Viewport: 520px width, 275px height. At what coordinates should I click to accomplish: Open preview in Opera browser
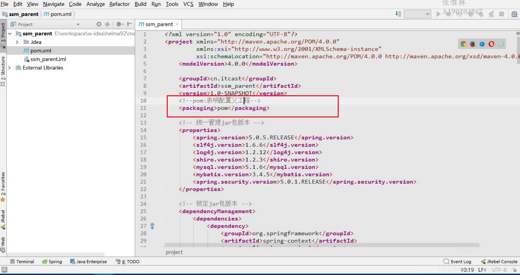tap(491, 44)
